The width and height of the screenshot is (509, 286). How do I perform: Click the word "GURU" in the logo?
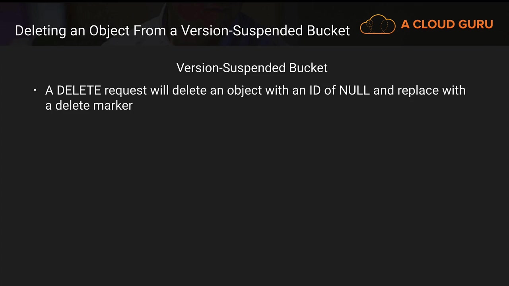point(475,25)
